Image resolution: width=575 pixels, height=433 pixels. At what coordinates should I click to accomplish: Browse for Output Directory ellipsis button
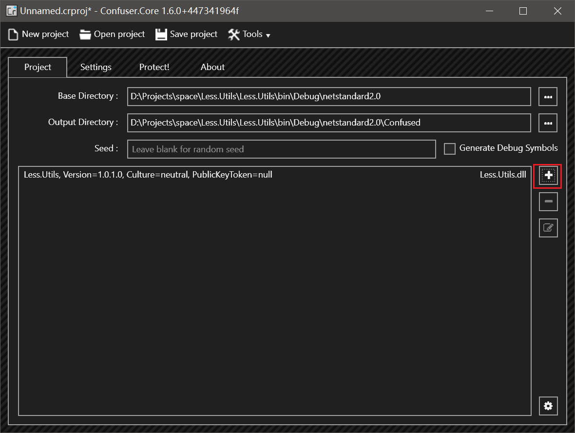548,123
